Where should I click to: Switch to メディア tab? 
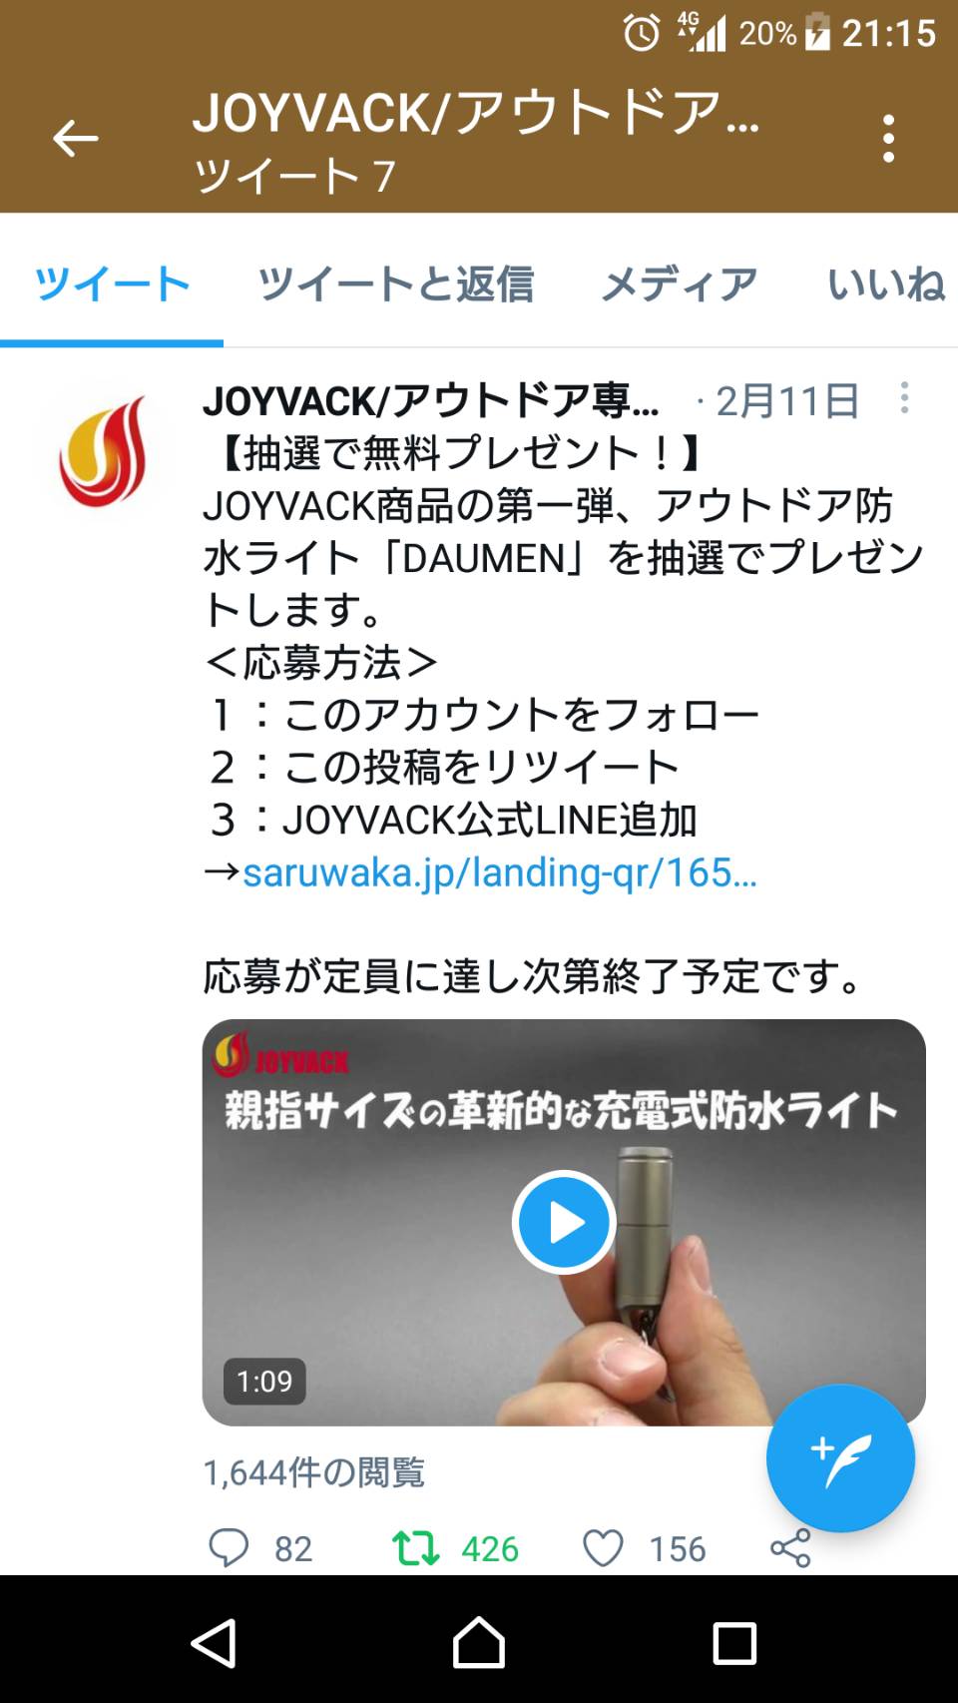pyautogui.click(x=680, y=284)
